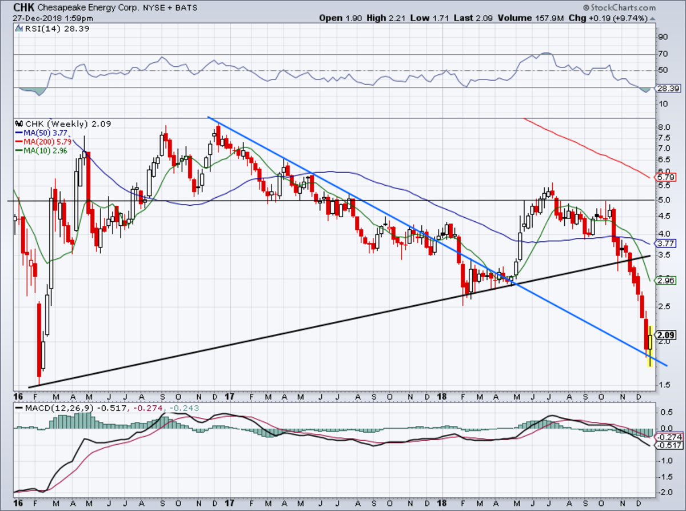Click the yellow highlighted latest weekly candle

click(651, 345)
